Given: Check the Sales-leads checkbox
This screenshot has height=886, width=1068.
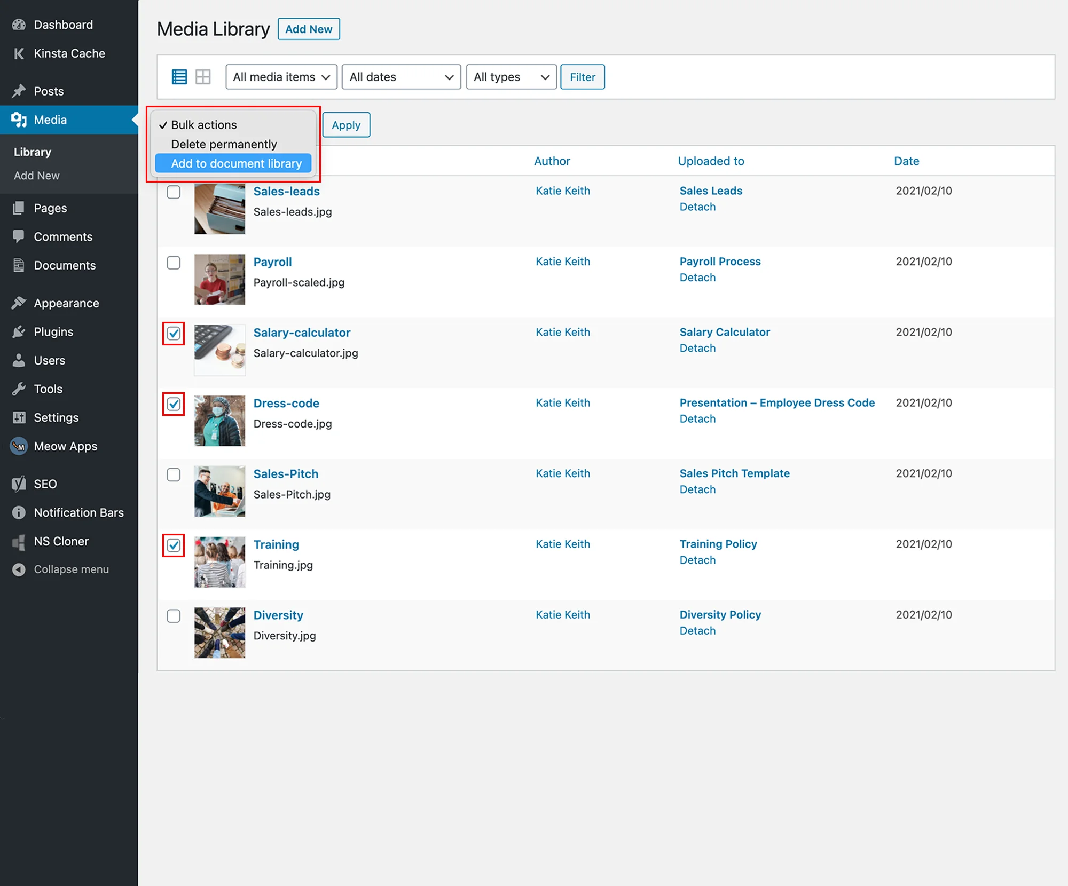Looking at the screenshot, I should [173, 192].
